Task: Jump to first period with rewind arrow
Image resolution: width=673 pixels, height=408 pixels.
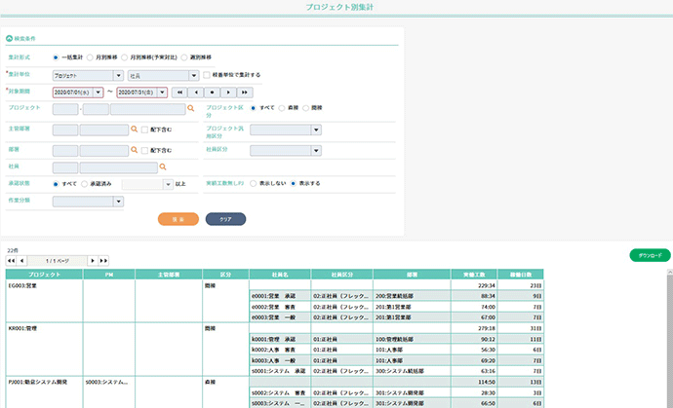Action: (x=179, y=92)
